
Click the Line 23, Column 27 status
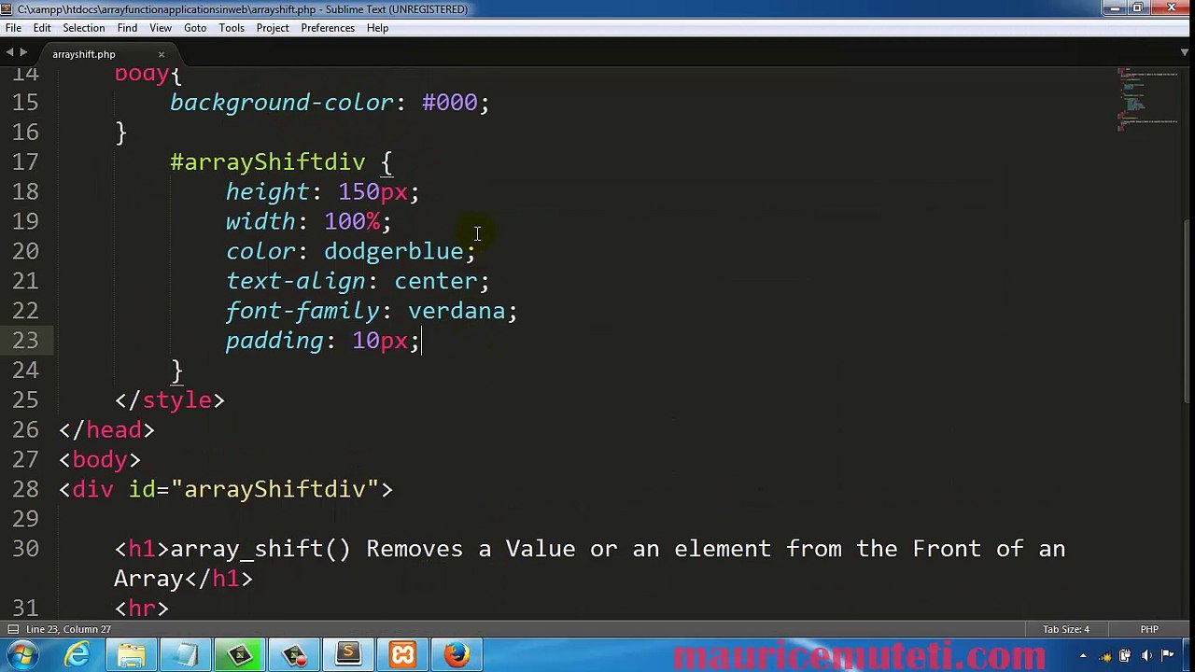click(x=68, y=629)
